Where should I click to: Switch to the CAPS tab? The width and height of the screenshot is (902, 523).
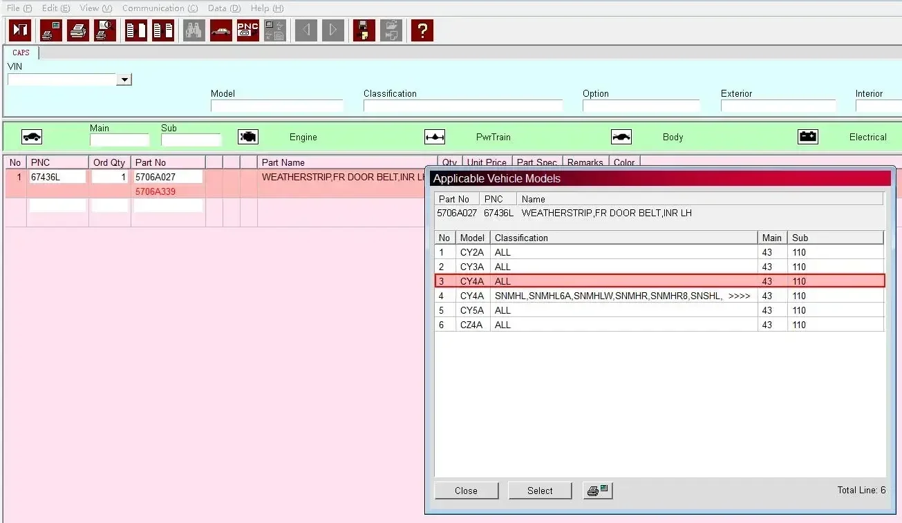tap(21, 53)
